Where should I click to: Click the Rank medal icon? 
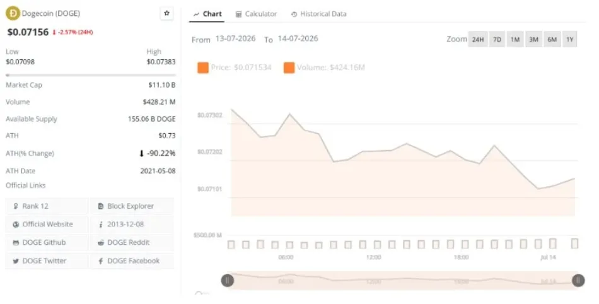16,206
